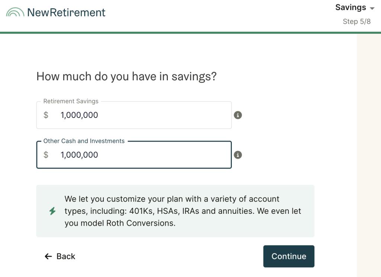Click the account types tip banner
The image size is (381, 277).
175,211
